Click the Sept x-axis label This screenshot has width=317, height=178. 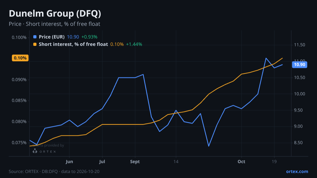point(135,162)
